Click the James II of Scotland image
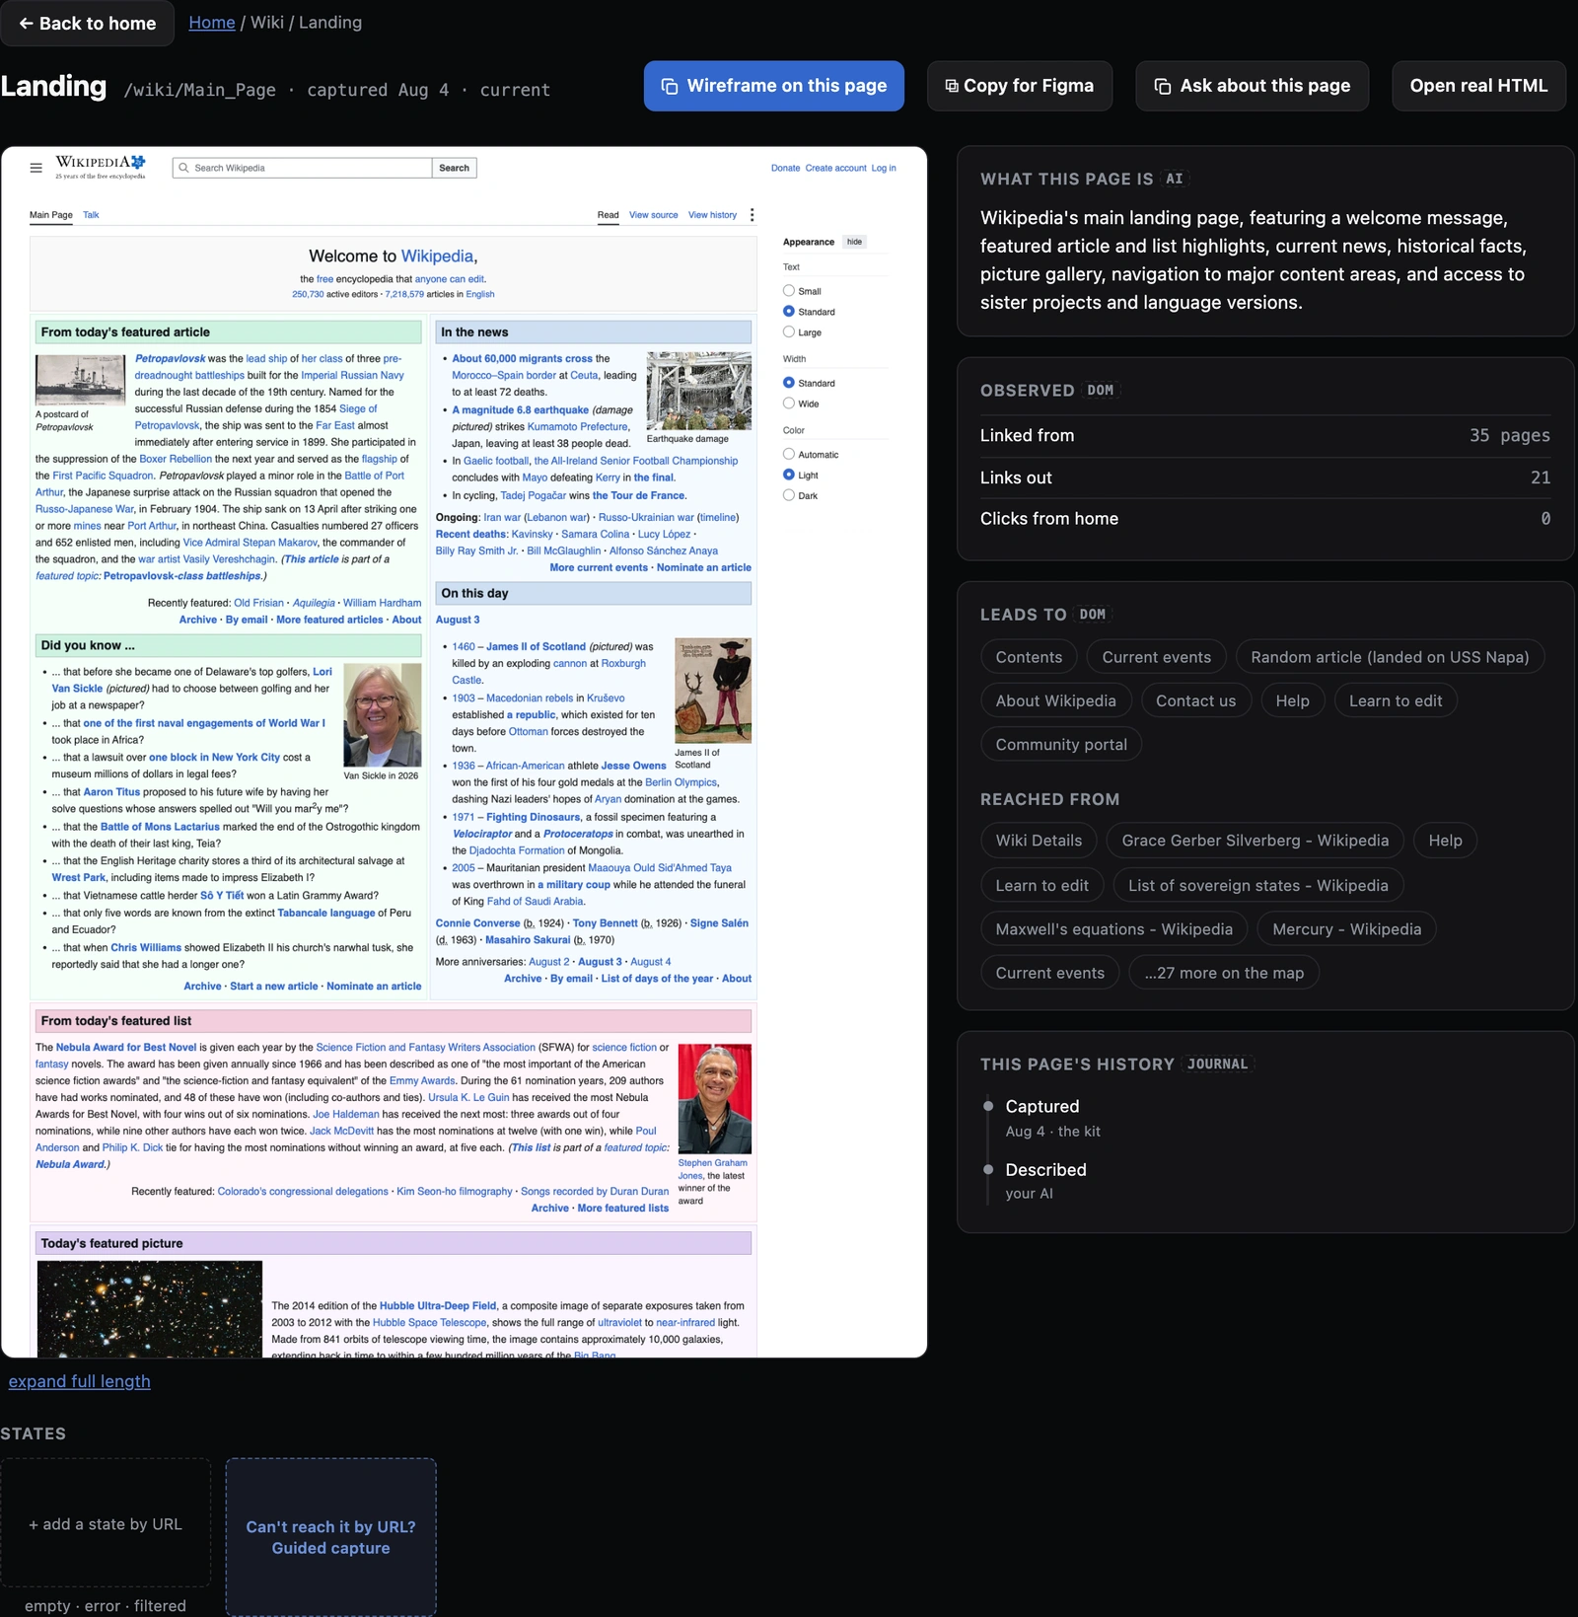Viewport: 1578px width, 1617px height. 713,691
